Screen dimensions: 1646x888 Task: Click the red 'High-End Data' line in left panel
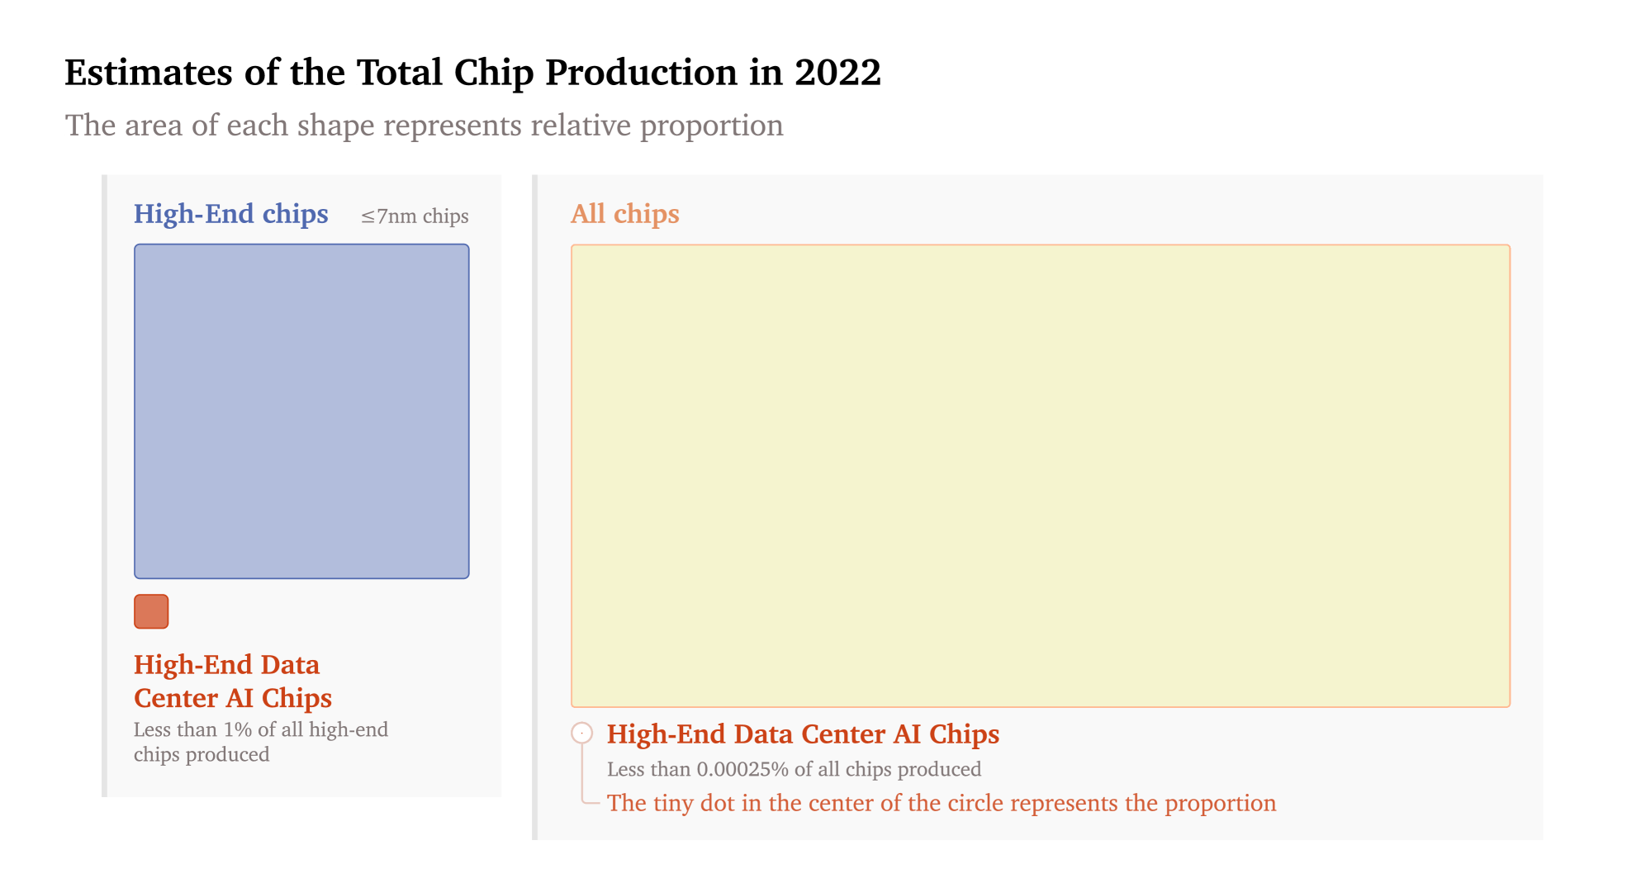click(226, 665)
